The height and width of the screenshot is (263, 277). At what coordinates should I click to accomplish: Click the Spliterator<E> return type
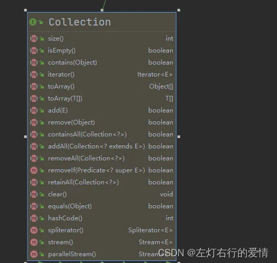click(x=151, y=230)
